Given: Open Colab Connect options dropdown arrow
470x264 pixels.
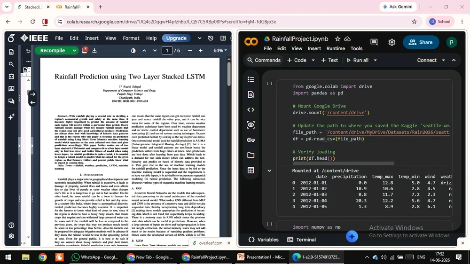Looking at the screenshot, I should [x=443, y=60].
